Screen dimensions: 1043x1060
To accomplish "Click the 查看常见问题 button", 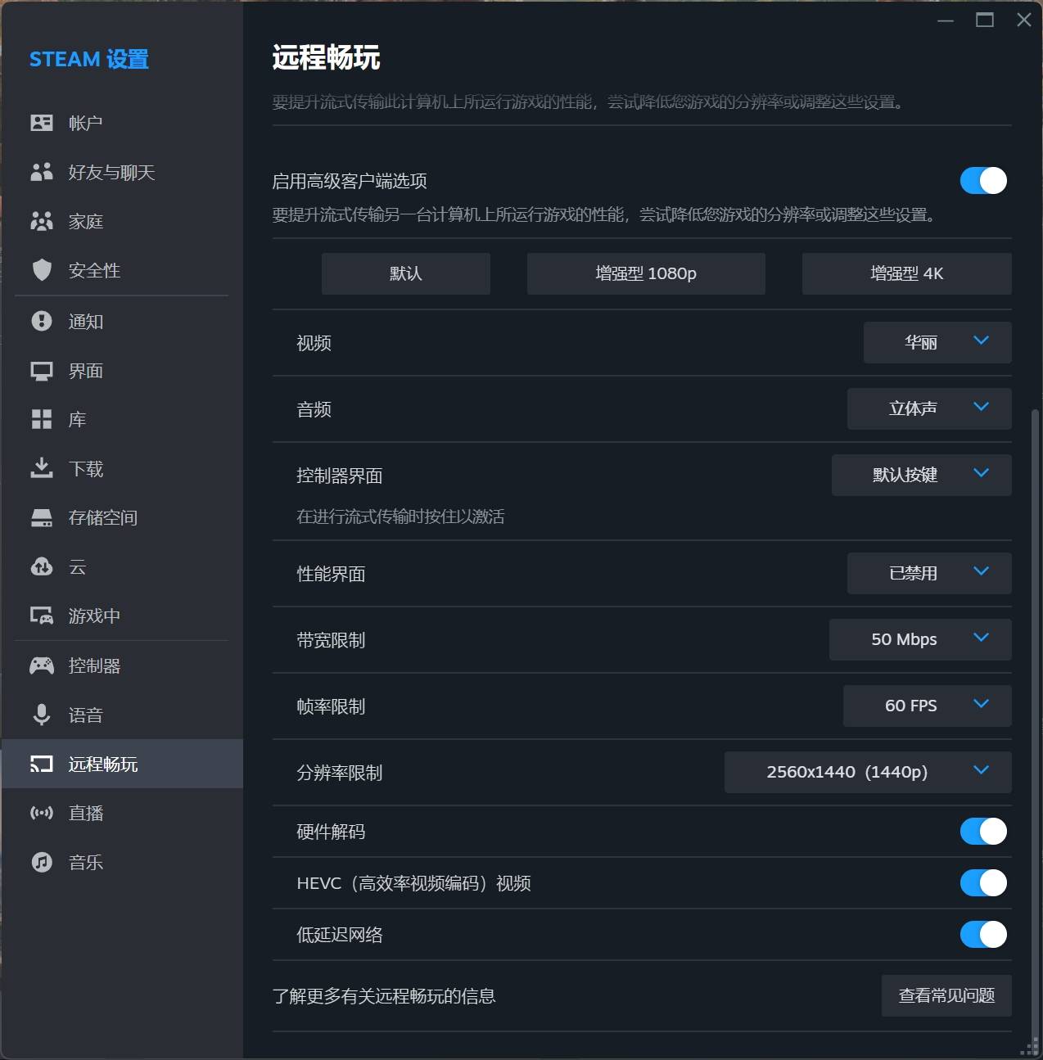I will click(946, 995).
